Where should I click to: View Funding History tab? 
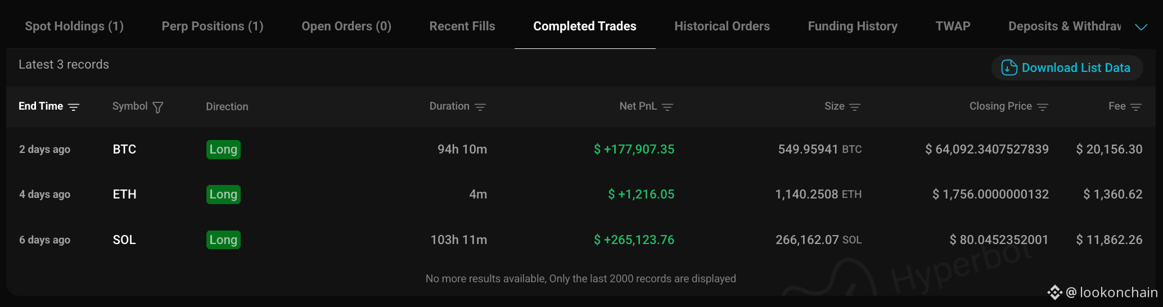pos(853,26)
